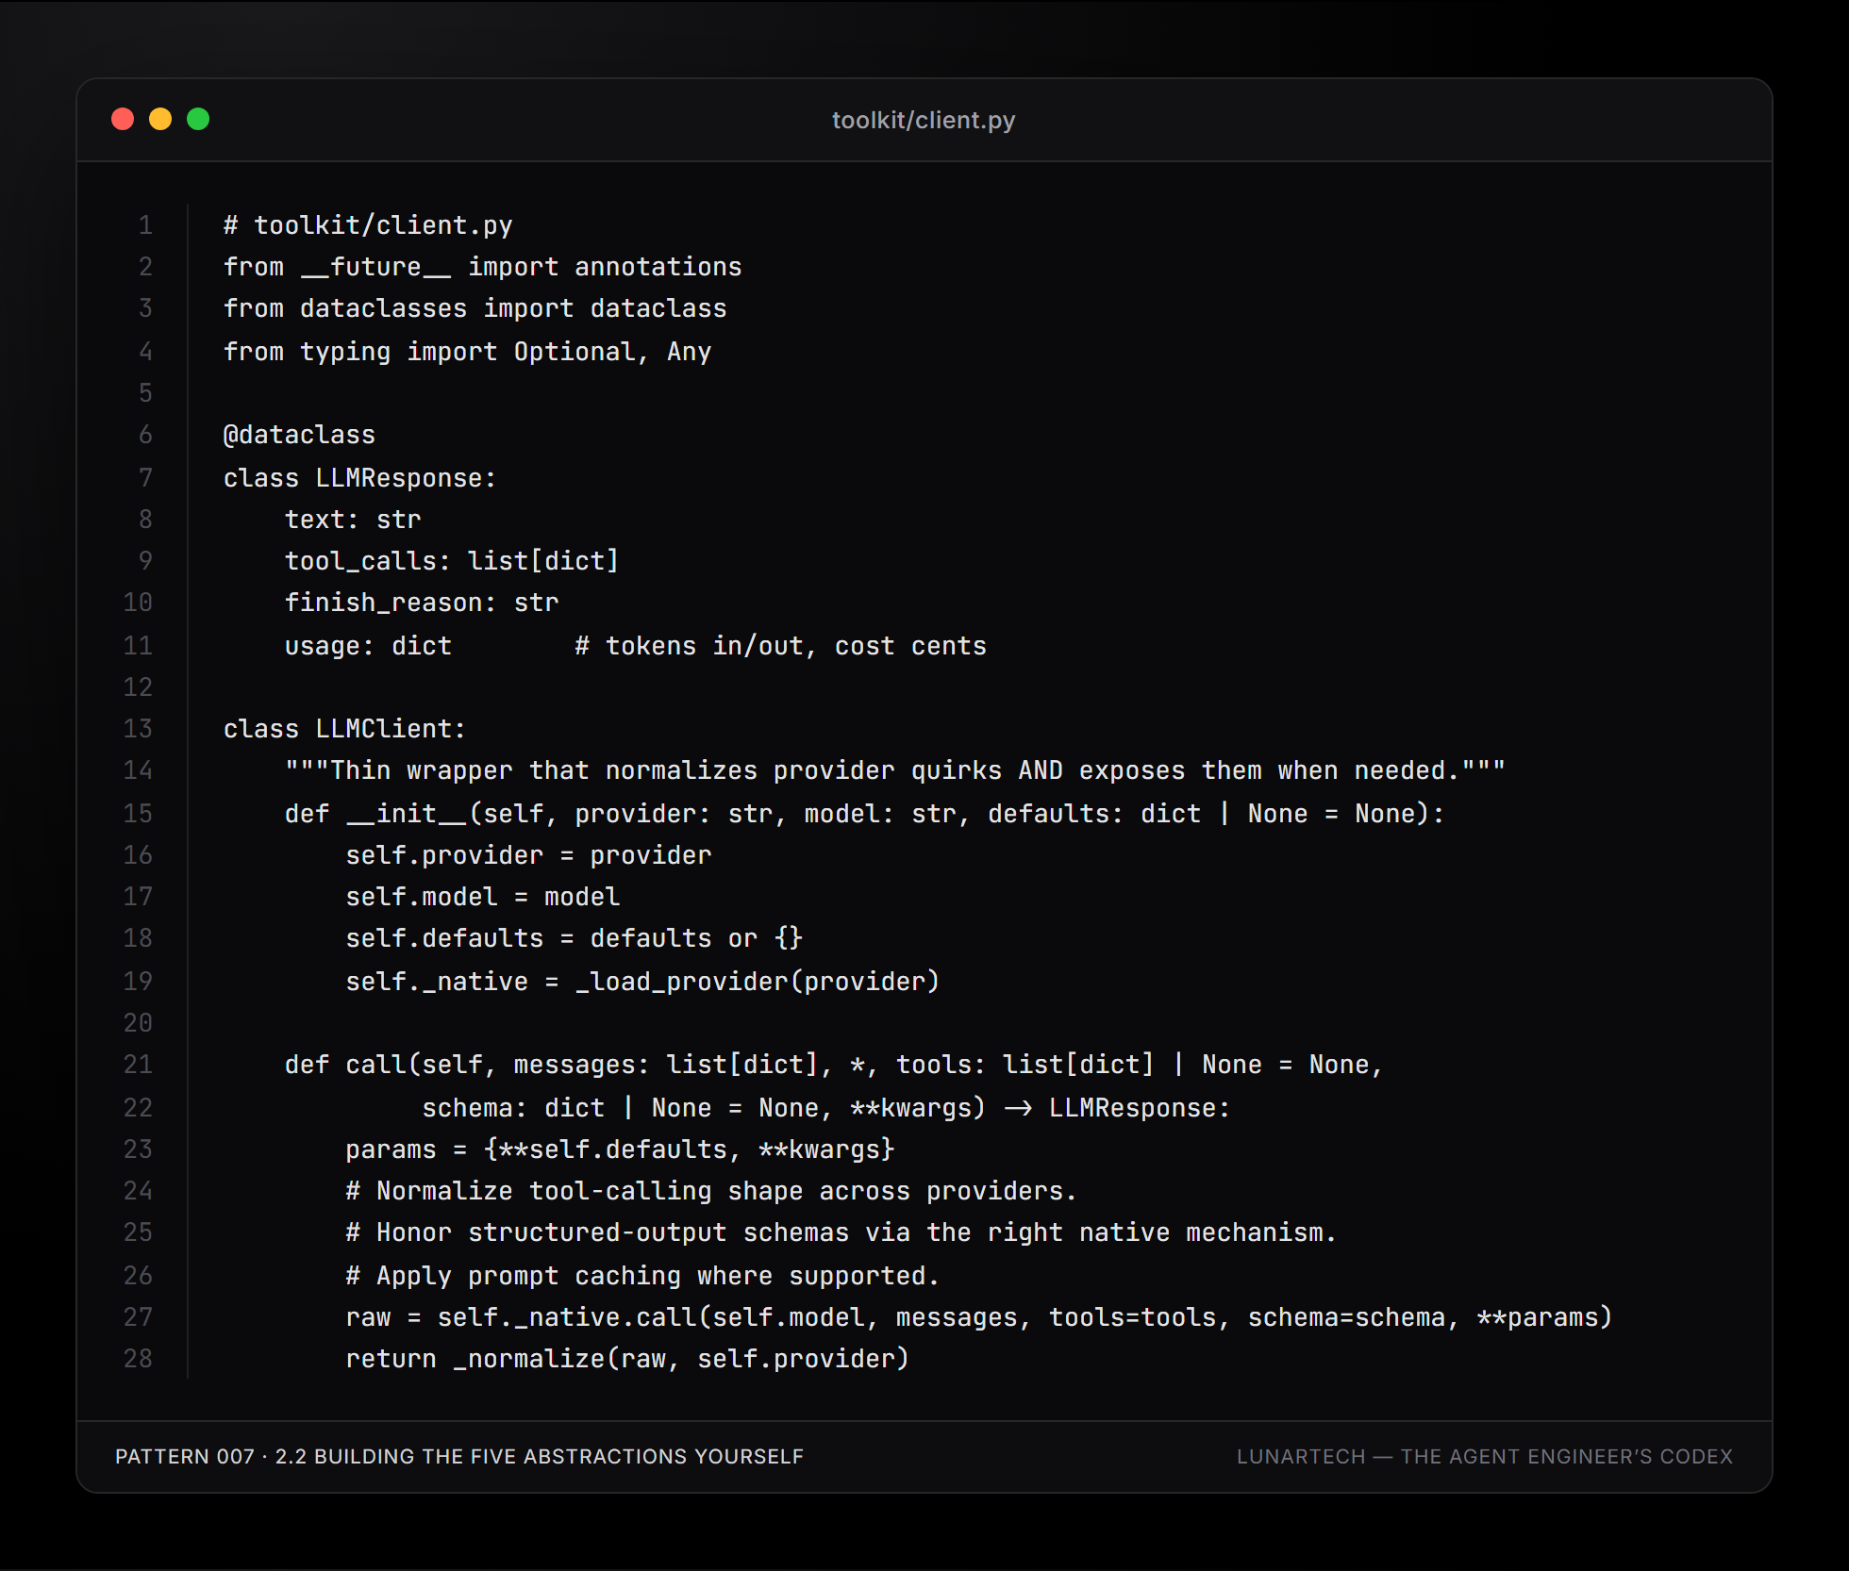Click comment 'Honor structured-output schemas'
1849x1571 pixels.
pos(841,1232)
